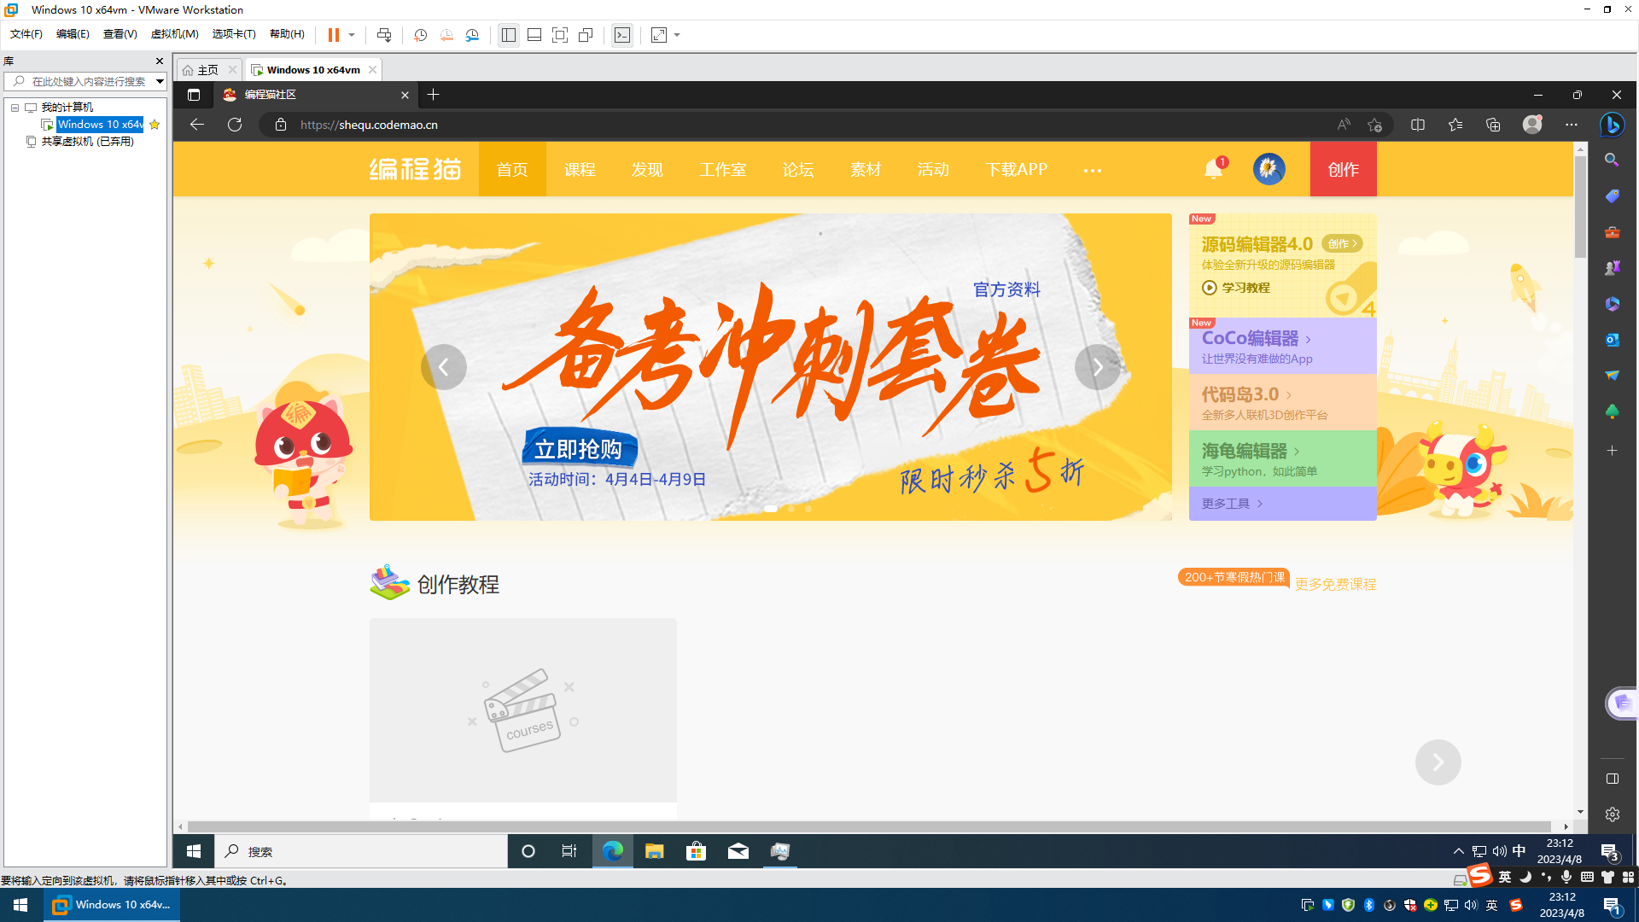Show next banner slide arrow

[1098, 367]
